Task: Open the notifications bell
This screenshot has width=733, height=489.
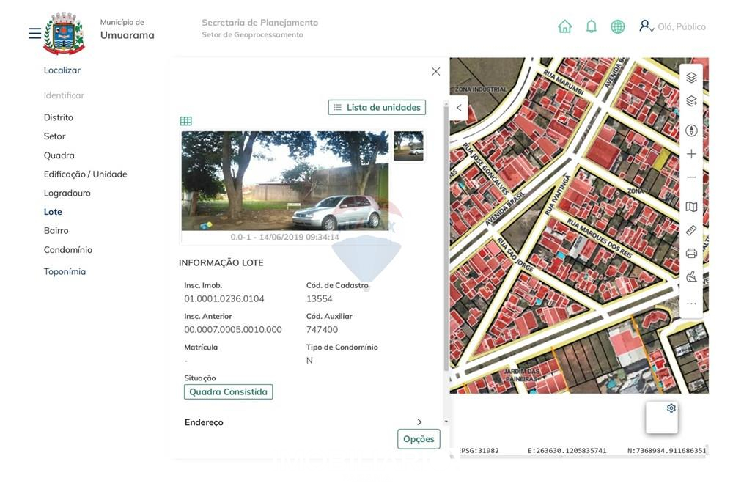Action: pos(591,26)
